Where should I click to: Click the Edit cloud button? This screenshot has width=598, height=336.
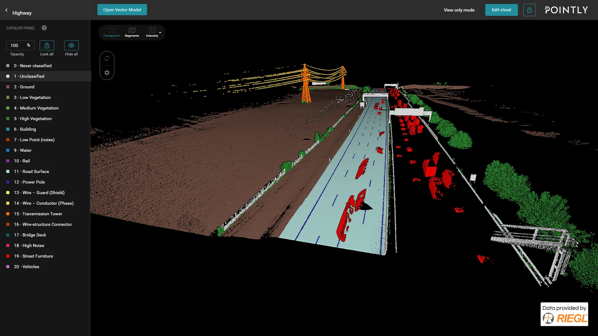click(x=501, y=10)
